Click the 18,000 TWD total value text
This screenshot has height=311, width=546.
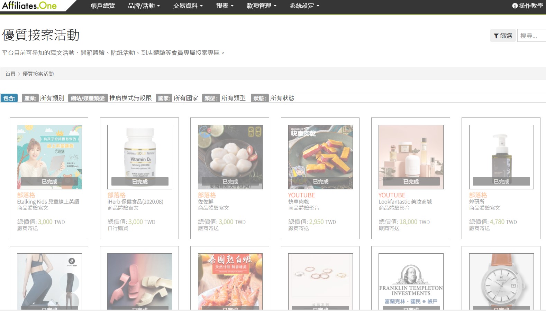tap(415, 222)
